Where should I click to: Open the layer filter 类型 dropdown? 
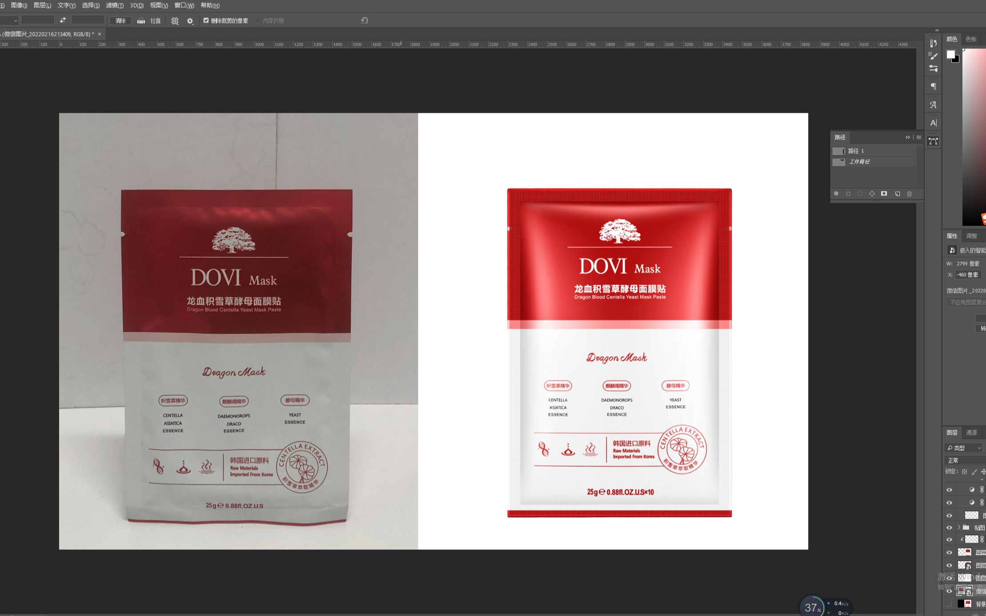[x=963, y=448]
